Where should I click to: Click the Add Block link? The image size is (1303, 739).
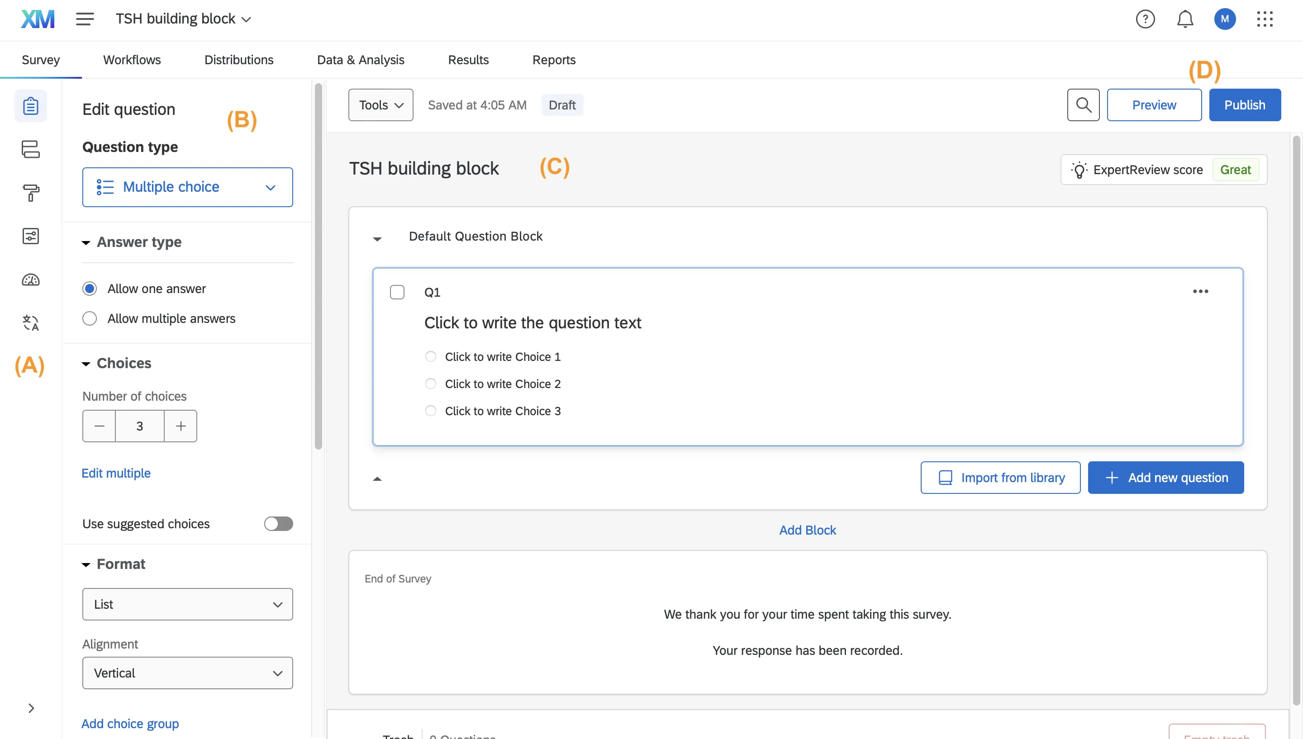(x=807, y=530)
